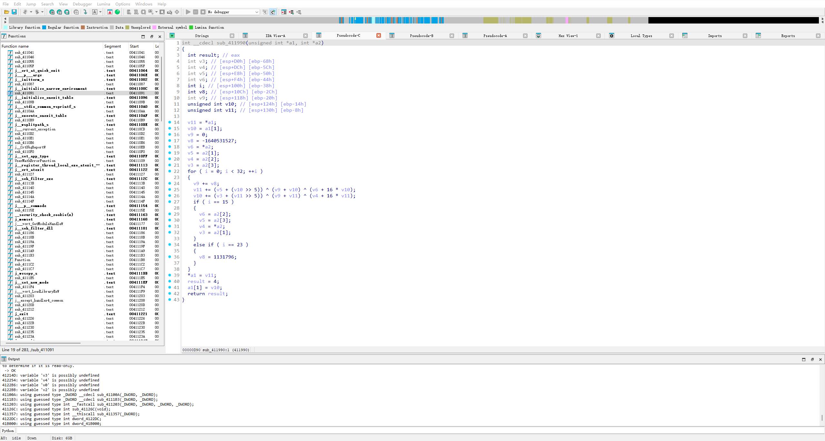Click the text search 'T' icon
Screen dimensions: 825x441
pos(59,12)
